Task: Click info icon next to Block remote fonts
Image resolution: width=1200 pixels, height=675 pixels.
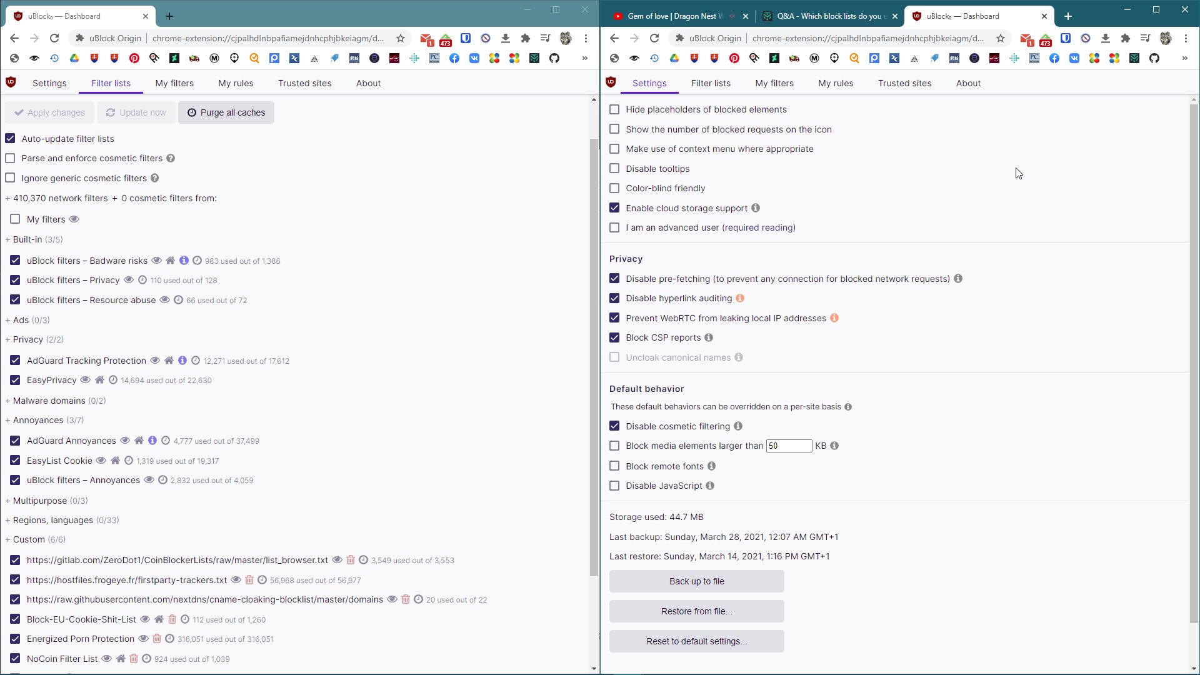Action: [712, 466]
